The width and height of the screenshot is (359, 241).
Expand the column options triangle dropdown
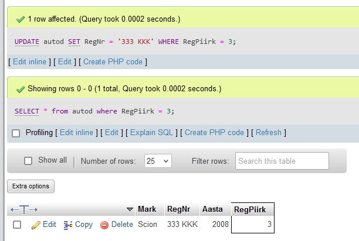130,209
